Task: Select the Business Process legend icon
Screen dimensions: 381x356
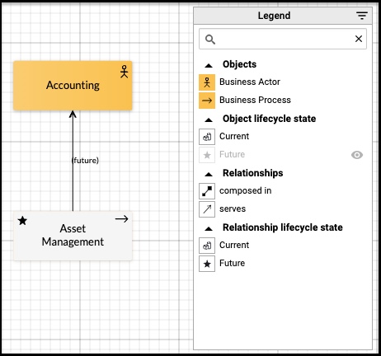Action: pos(207,101)
